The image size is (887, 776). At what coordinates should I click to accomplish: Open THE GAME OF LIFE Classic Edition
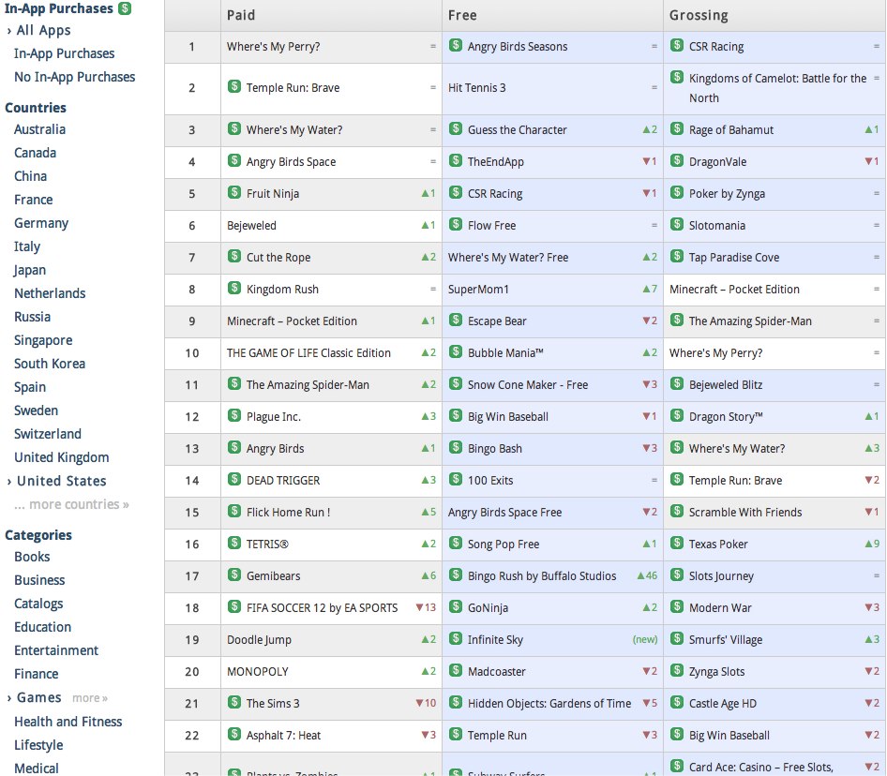click(x=308, y=353)
